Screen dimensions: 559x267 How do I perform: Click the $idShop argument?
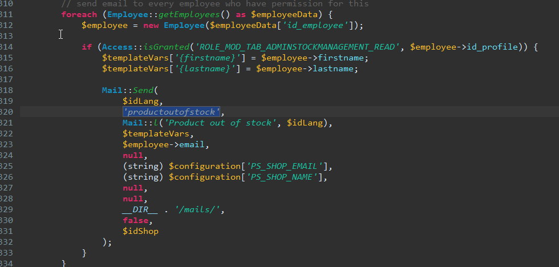(x=140, y=232)
